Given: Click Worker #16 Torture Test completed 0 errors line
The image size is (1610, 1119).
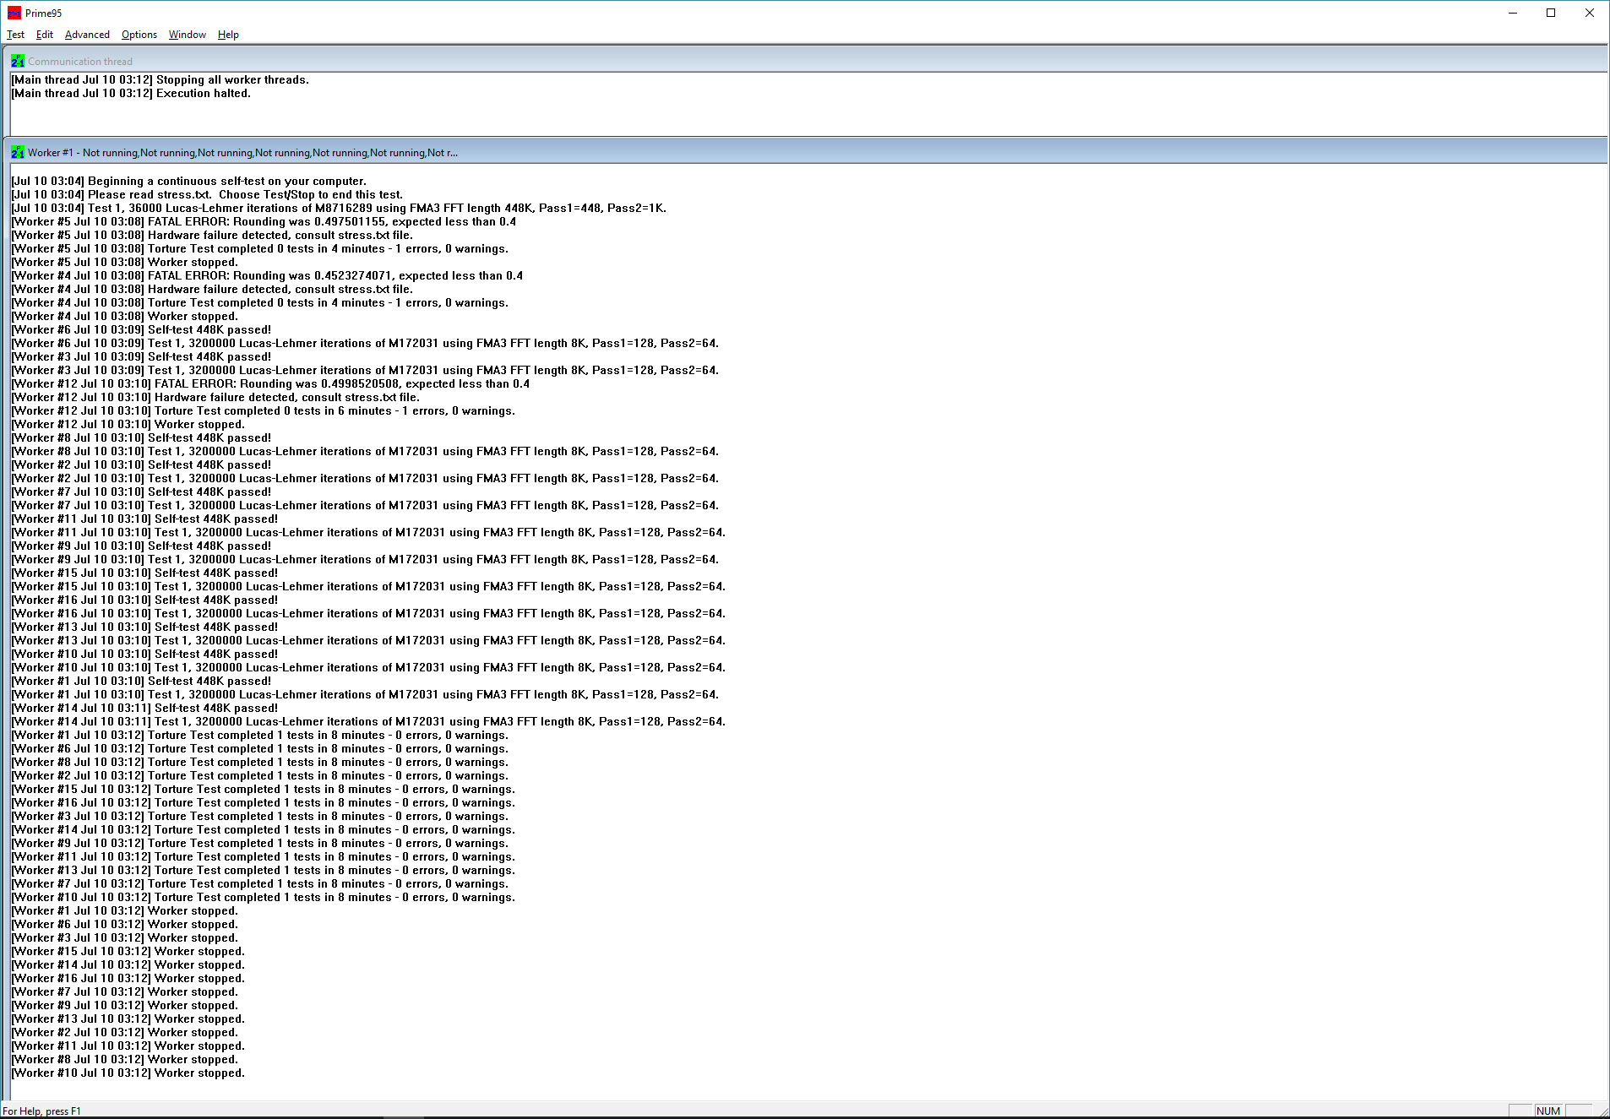Looking at the screenshot, I should [x=264, y=802].
